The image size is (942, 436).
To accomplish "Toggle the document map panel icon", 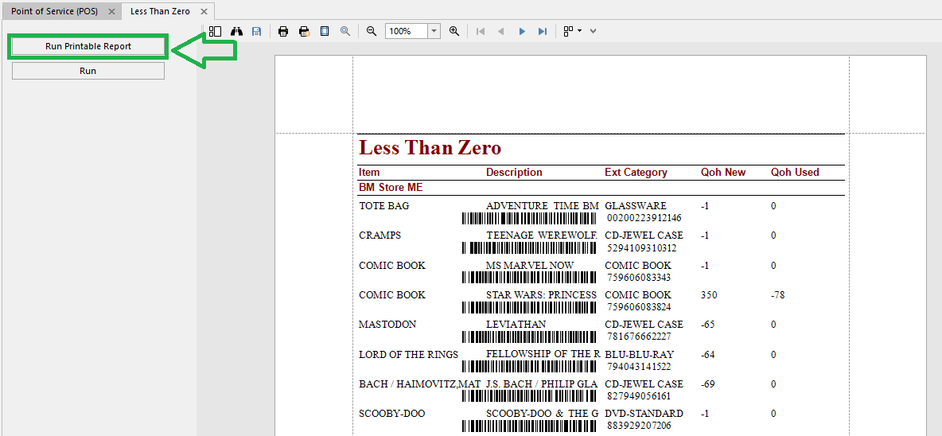I will 215,31.
